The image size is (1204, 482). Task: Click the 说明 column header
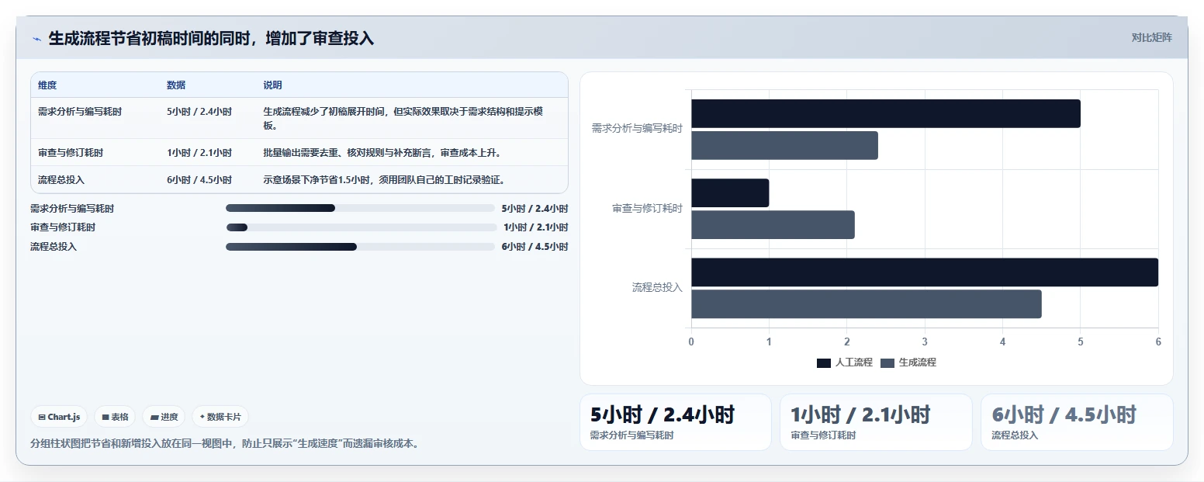click(272, 85)
